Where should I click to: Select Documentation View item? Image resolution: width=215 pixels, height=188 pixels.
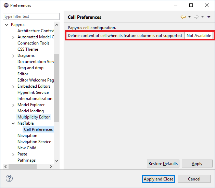(36, 62)
